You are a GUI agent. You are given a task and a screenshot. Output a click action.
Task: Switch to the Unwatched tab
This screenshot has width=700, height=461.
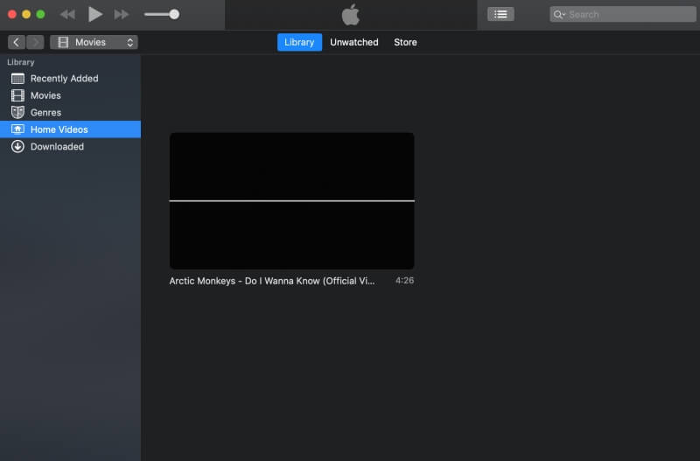point(354,42)
